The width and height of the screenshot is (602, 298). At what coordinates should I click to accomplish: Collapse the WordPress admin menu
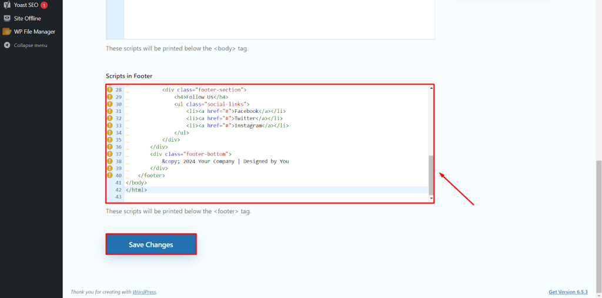coord(31,45)
